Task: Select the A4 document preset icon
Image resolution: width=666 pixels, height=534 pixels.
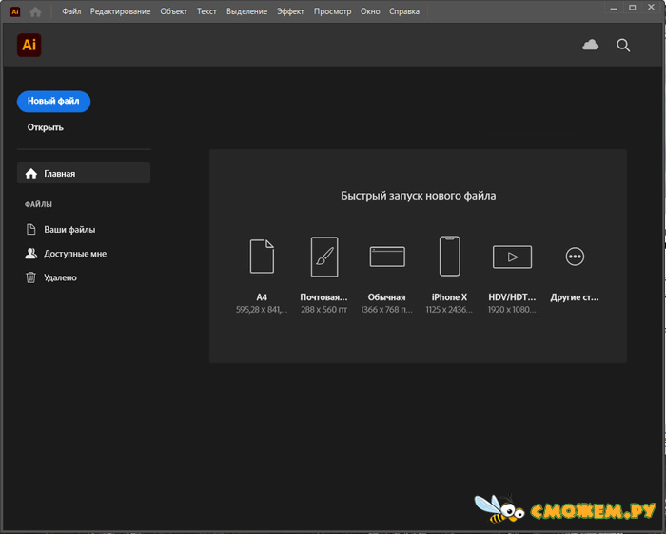Action: pos(262,257)
